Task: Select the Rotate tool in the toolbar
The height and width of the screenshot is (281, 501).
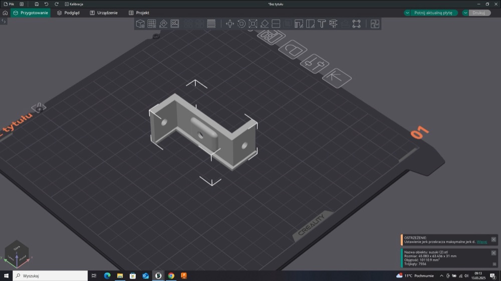Action: (241, 23)
